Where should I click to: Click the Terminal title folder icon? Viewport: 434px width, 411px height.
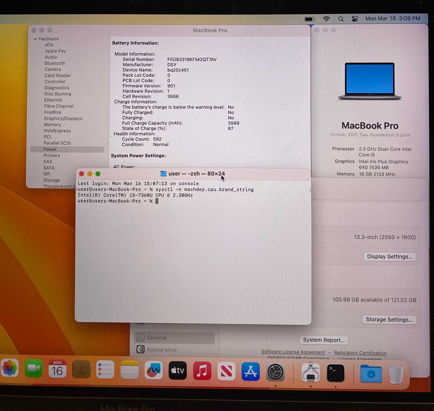[x=163, y=174]
